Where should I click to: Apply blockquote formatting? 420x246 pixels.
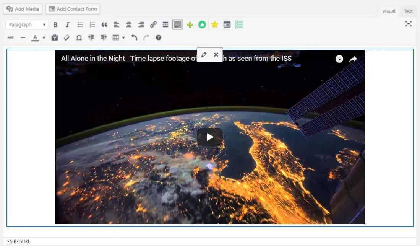pos(104,25)
